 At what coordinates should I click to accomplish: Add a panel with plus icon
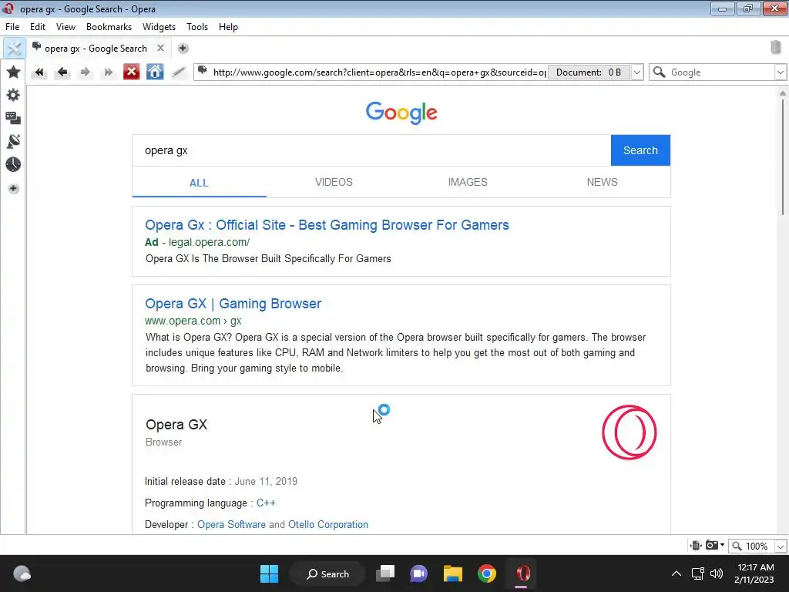coord(14,189)
